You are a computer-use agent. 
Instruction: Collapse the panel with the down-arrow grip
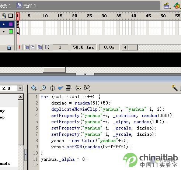[85, 74]
